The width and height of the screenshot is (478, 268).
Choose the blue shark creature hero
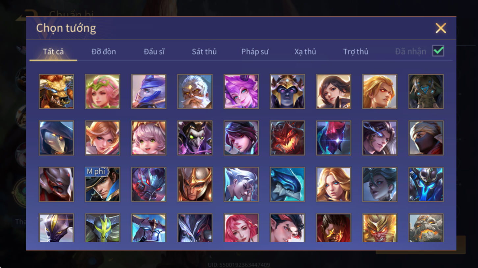287,184
